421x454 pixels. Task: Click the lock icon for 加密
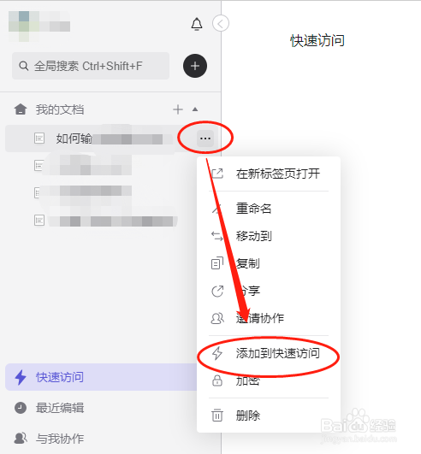pos(217,380)
